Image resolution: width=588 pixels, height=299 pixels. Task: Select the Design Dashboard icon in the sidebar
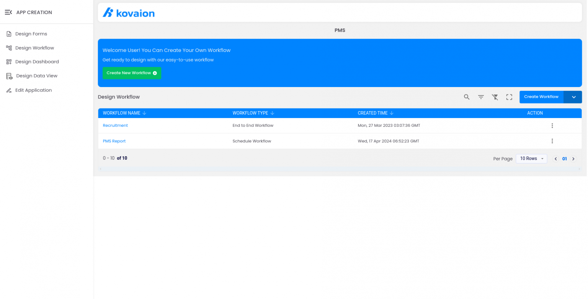[8, 61]
